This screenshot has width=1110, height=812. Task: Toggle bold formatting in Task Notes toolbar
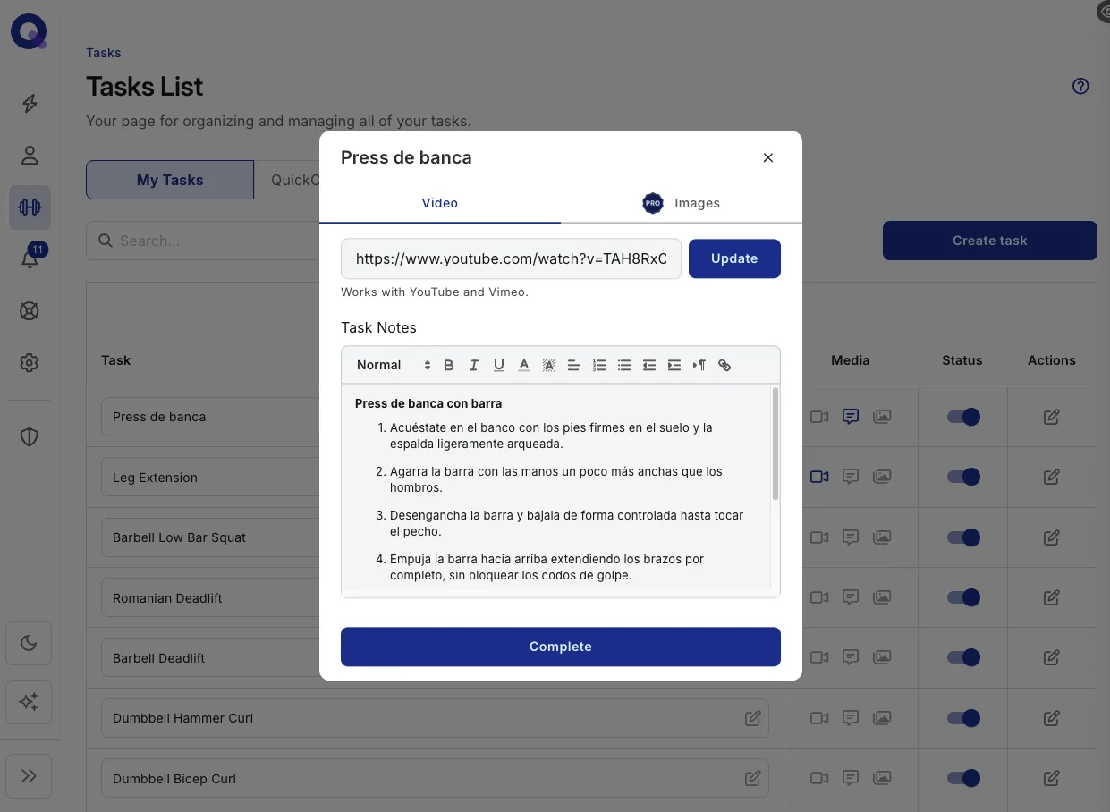(449, 365)
